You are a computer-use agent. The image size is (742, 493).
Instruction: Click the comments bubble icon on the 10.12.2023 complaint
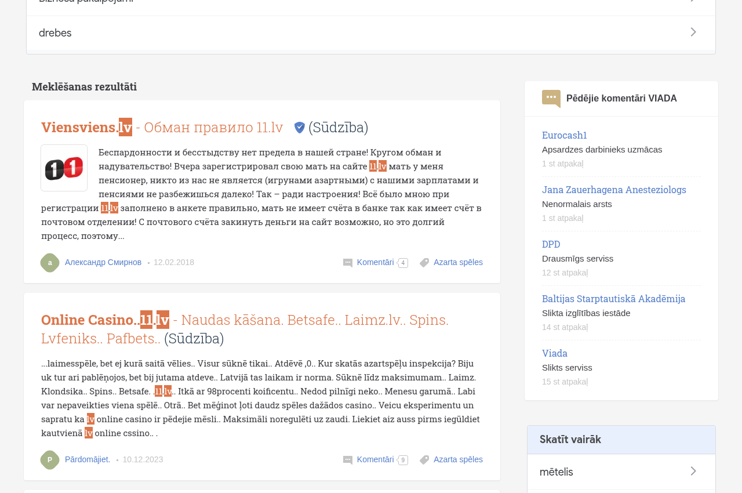click(x=348, y=460)
